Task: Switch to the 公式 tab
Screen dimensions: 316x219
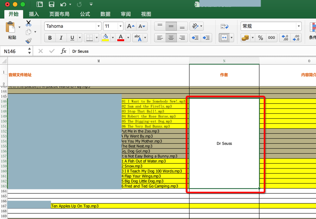Action: (x=85, y=14)
